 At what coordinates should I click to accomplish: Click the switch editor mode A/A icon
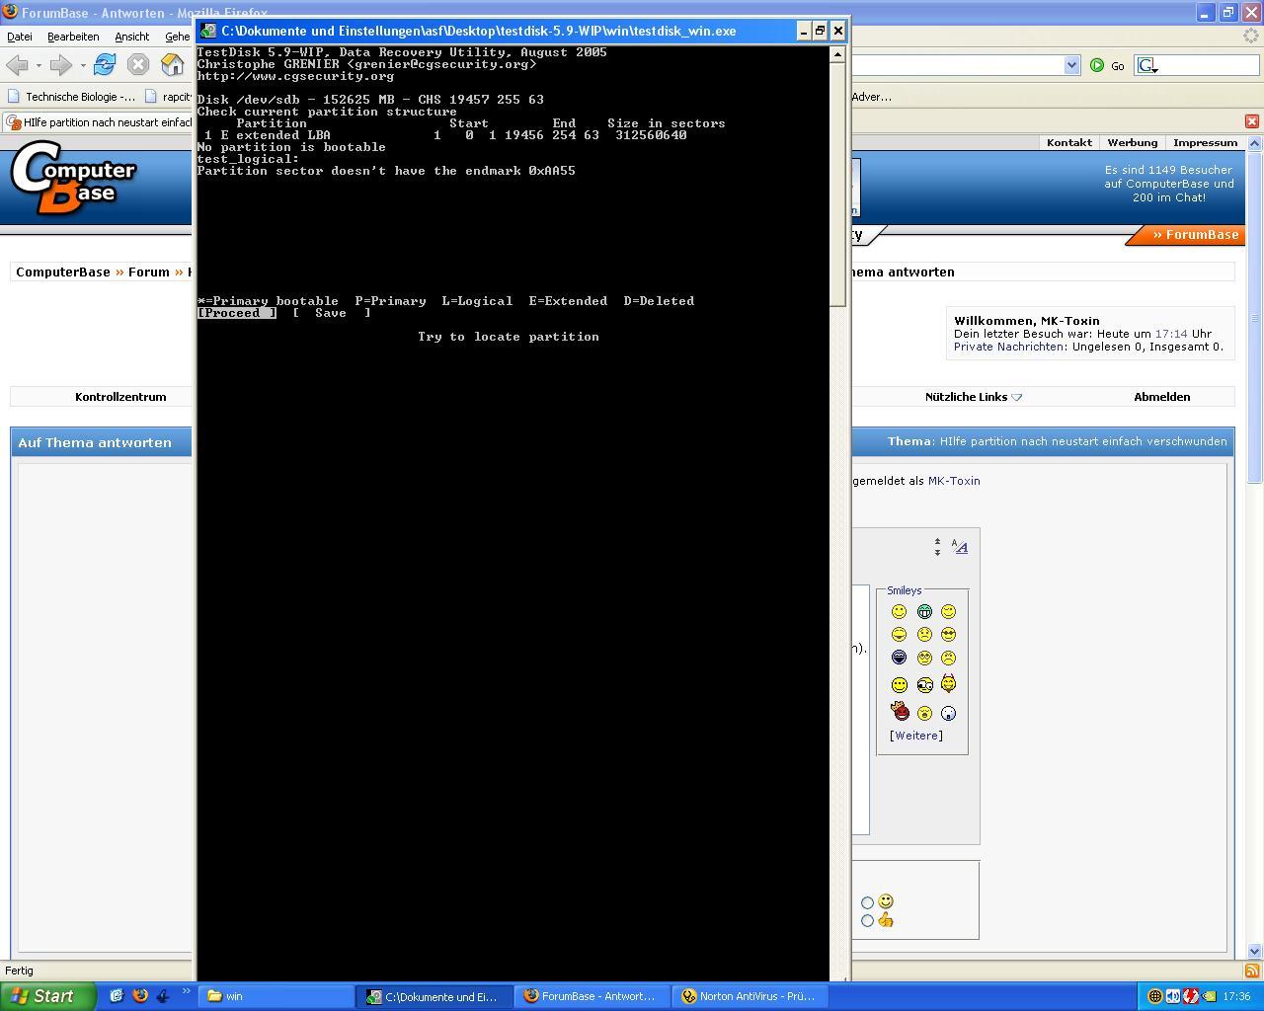(960, 547)
